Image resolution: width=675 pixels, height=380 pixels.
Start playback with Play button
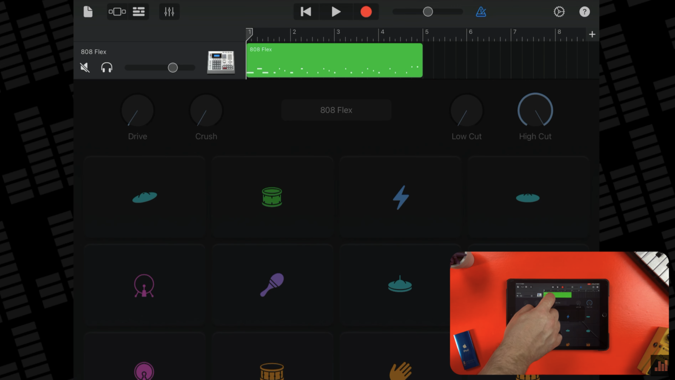pos(336,12)
